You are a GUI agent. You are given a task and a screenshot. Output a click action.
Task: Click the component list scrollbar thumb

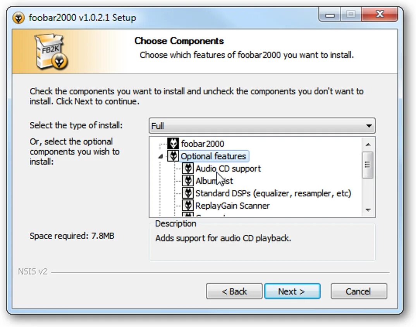coord(368,165)
